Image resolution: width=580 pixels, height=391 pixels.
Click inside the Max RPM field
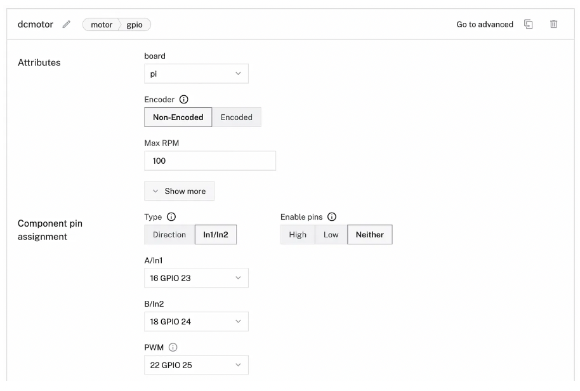209,161
